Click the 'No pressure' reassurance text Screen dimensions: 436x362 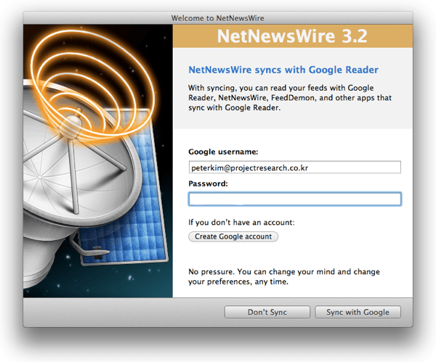tap(284, 276)
